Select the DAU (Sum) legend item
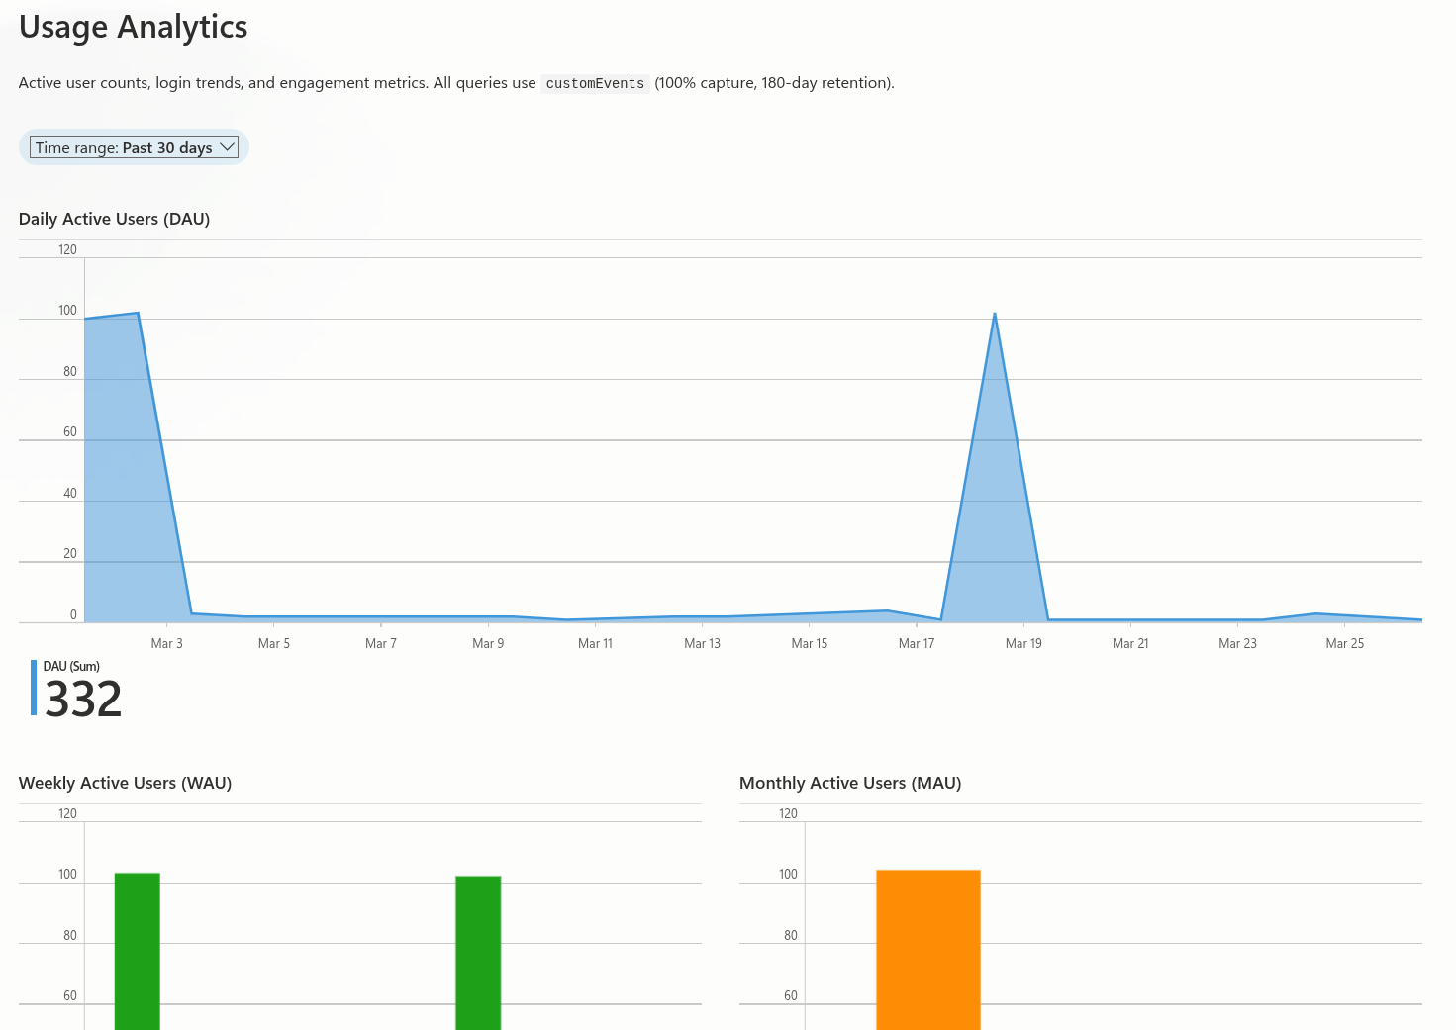This screenshot has height=1030, width=1456. (x=70, y=666)
